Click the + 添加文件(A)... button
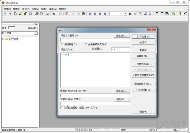 [143, 64]
